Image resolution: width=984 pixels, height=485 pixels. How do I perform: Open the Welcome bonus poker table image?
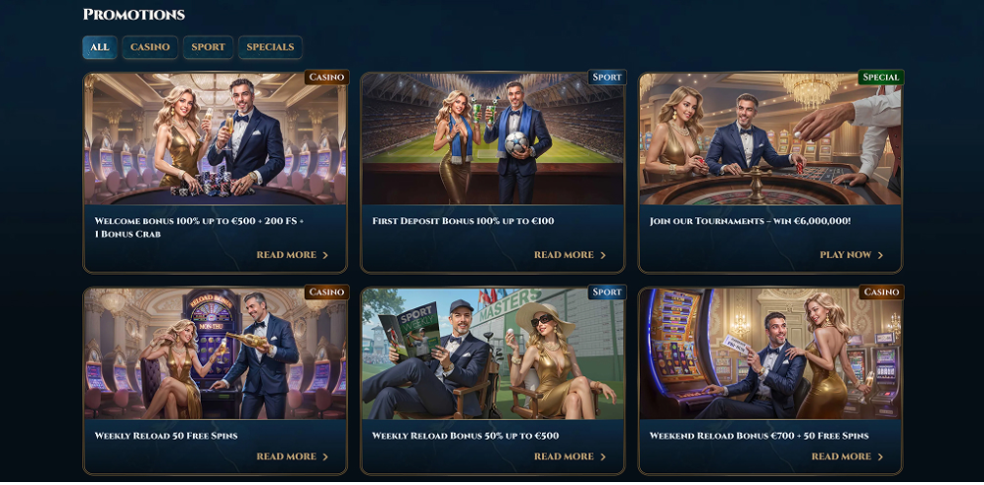coord(216,138)
